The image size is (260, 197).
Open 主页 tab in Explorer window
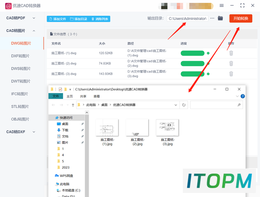pos(69,96)
